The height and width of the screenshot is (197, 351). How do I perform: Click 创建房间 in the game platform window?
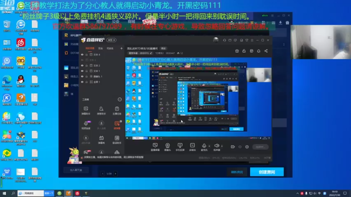[267, 172]
